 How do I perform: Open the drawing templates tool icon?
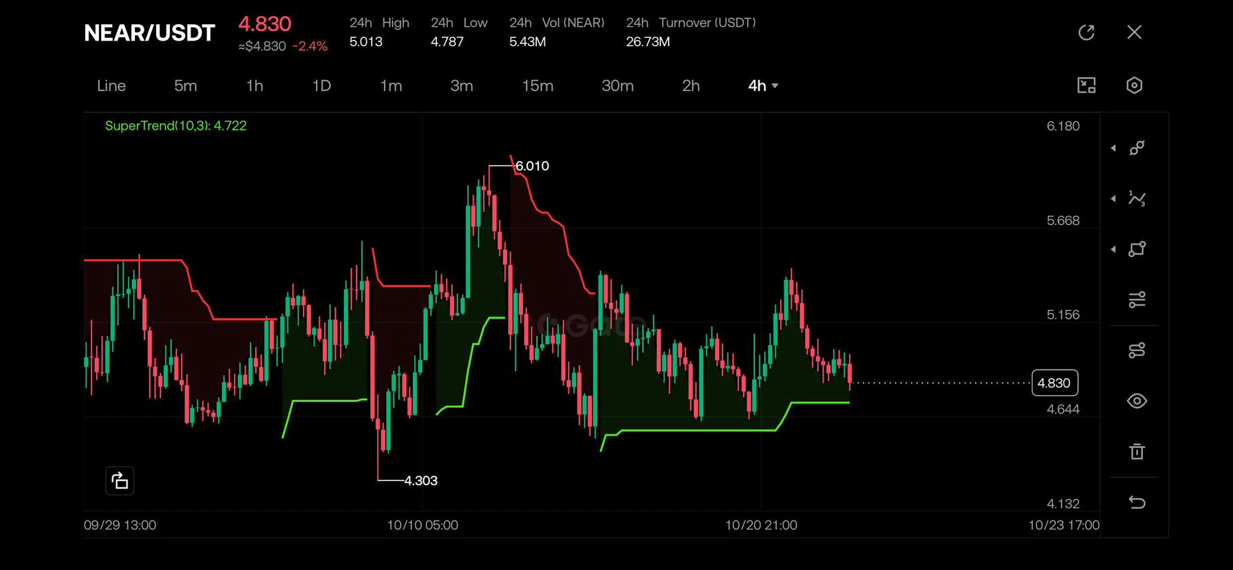pyautogui.click(x=1137, y=350)
